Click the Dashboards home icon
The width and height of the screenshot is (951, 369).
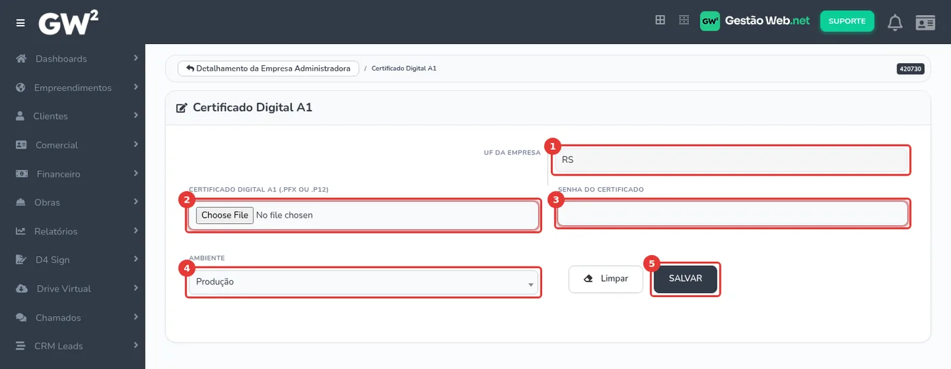point(21,58)
